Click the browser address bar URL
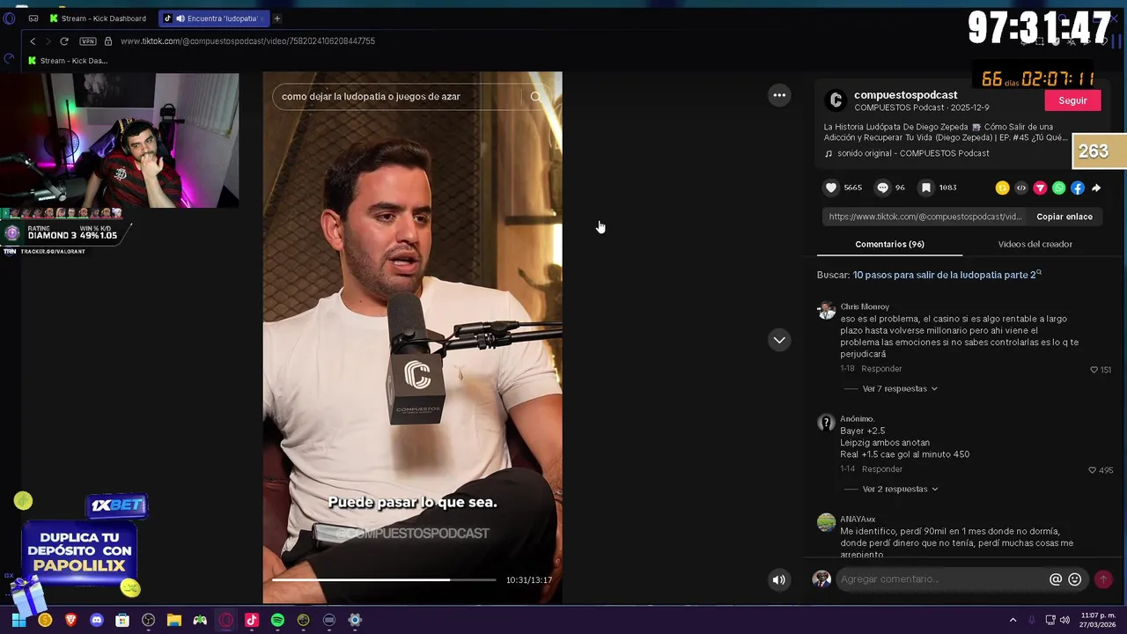 (247, 41)
